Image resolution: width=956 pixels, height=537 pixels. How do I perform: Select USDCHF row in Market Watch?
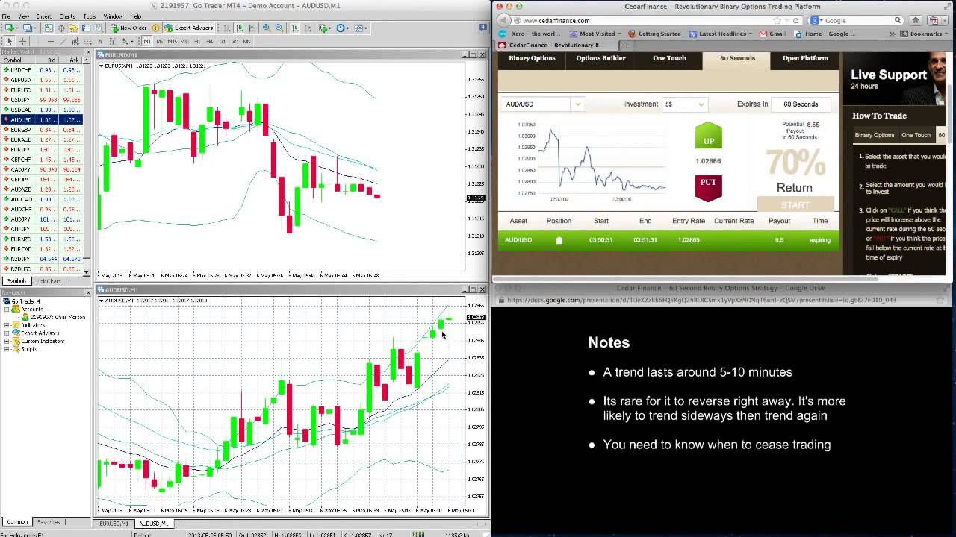42,69
